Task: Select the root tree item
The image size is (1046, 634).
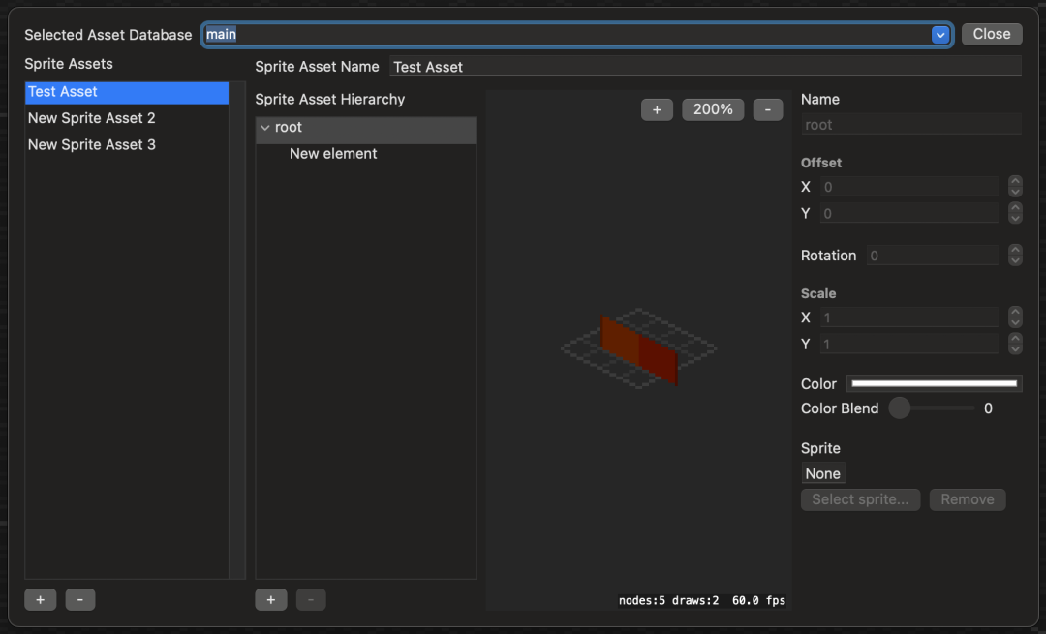Action: (x=365, y=128)
